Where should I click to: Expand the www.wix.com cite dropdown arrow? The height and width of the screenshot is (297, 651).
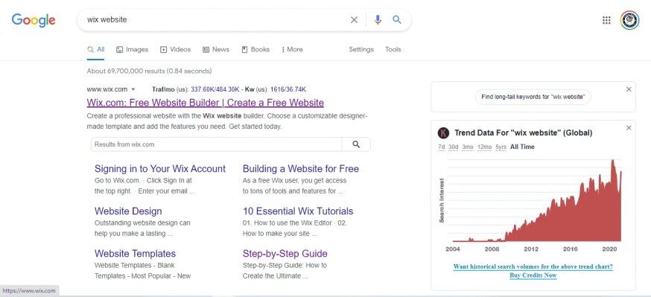point(133,89)
